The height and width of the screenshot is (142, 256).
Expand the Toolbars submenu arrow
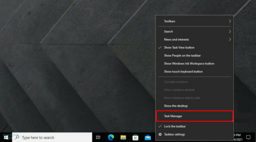pyautogui.click(x=230, y=21)
